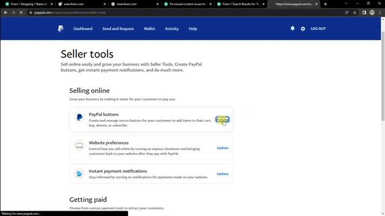Switch to the Fiverr Search Results tab
The width and height of the screenshot is (385, 216).
click(240, 4)
